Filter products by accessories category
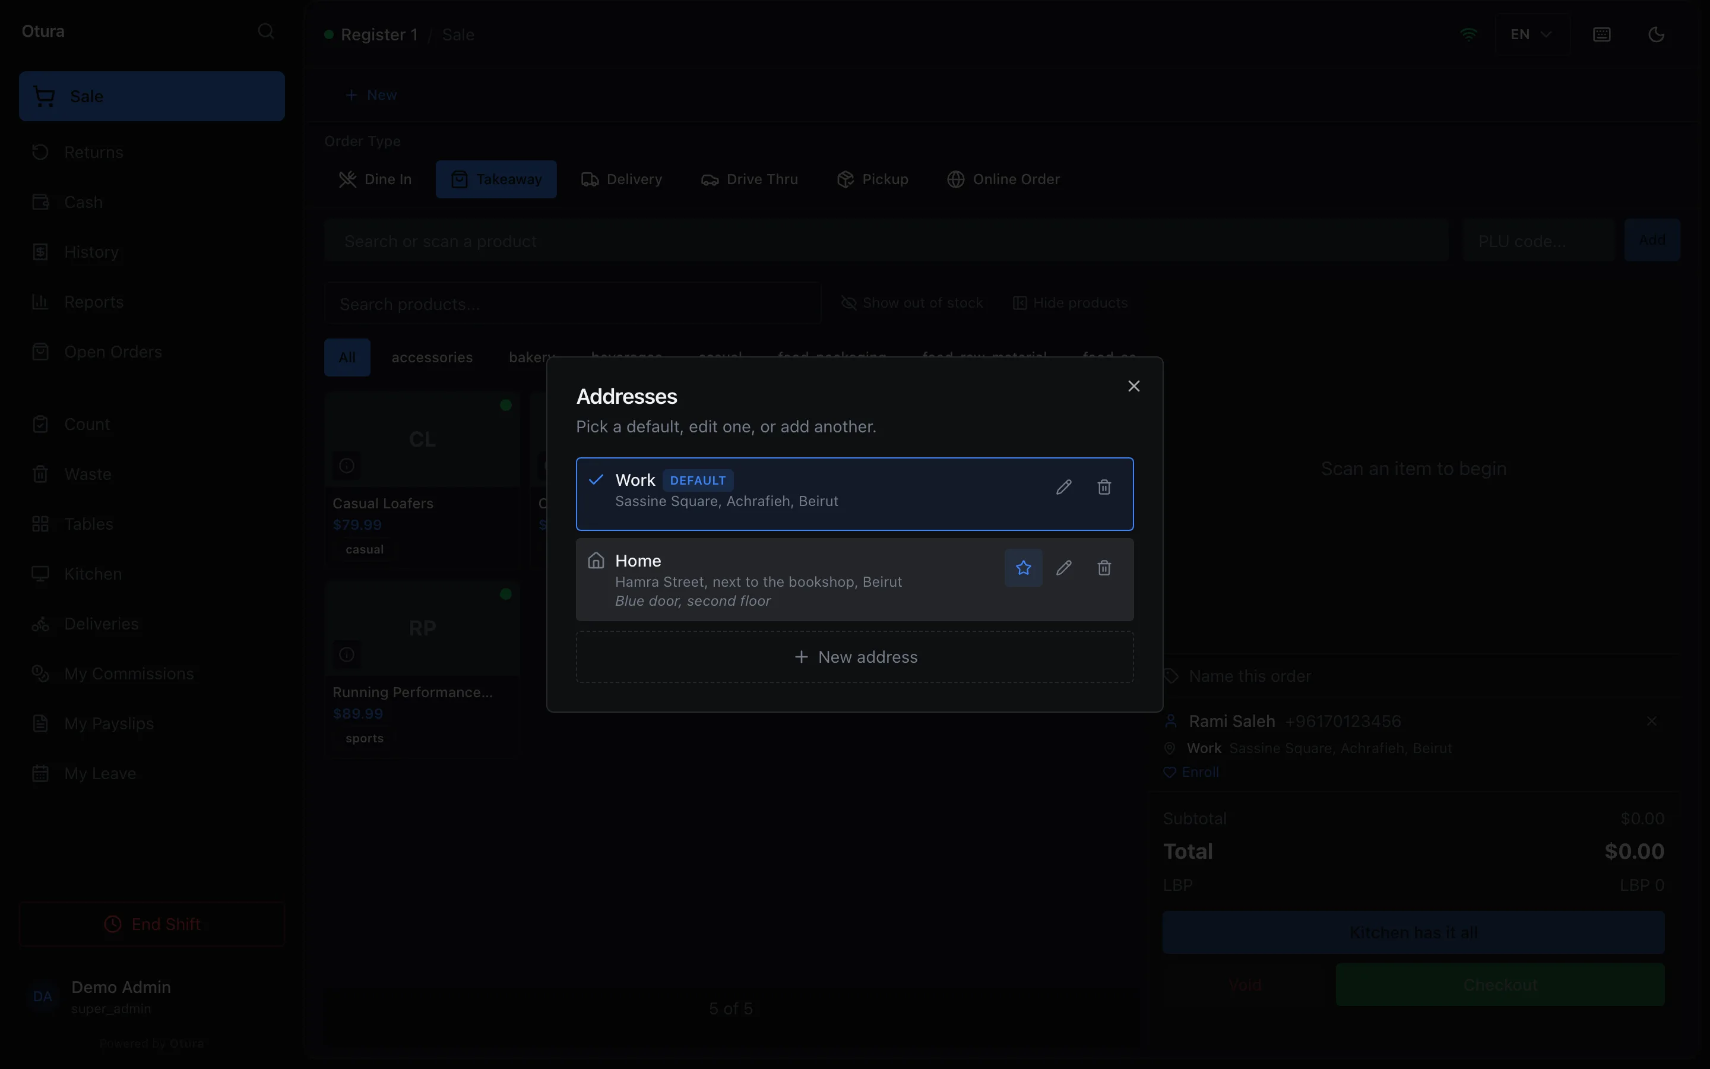The height and width of the screenshot is (1069, 1710). (x=432, y=358)
